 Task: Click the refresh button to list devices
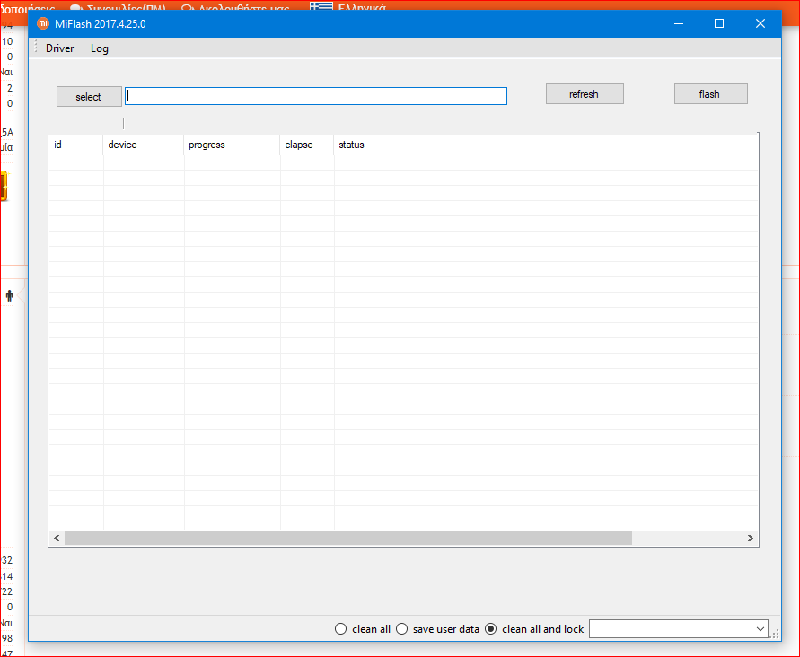pos(584,94)
